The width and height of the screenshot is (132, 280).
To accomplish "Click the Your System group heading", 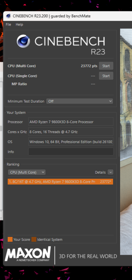I will pos(16,112).
